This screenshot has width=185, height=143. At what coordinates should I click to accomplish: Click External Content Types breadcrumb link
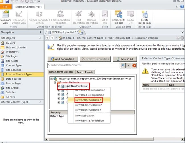point(90,38)
